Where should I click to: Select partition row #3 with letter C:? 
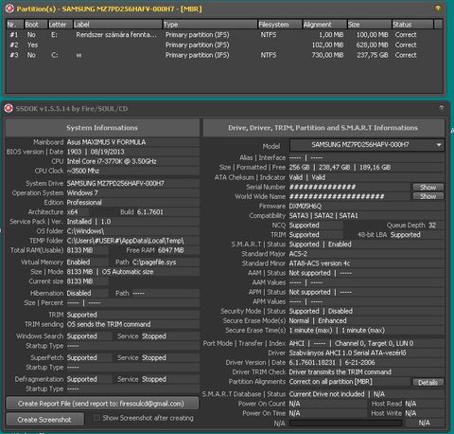[224, 55]
